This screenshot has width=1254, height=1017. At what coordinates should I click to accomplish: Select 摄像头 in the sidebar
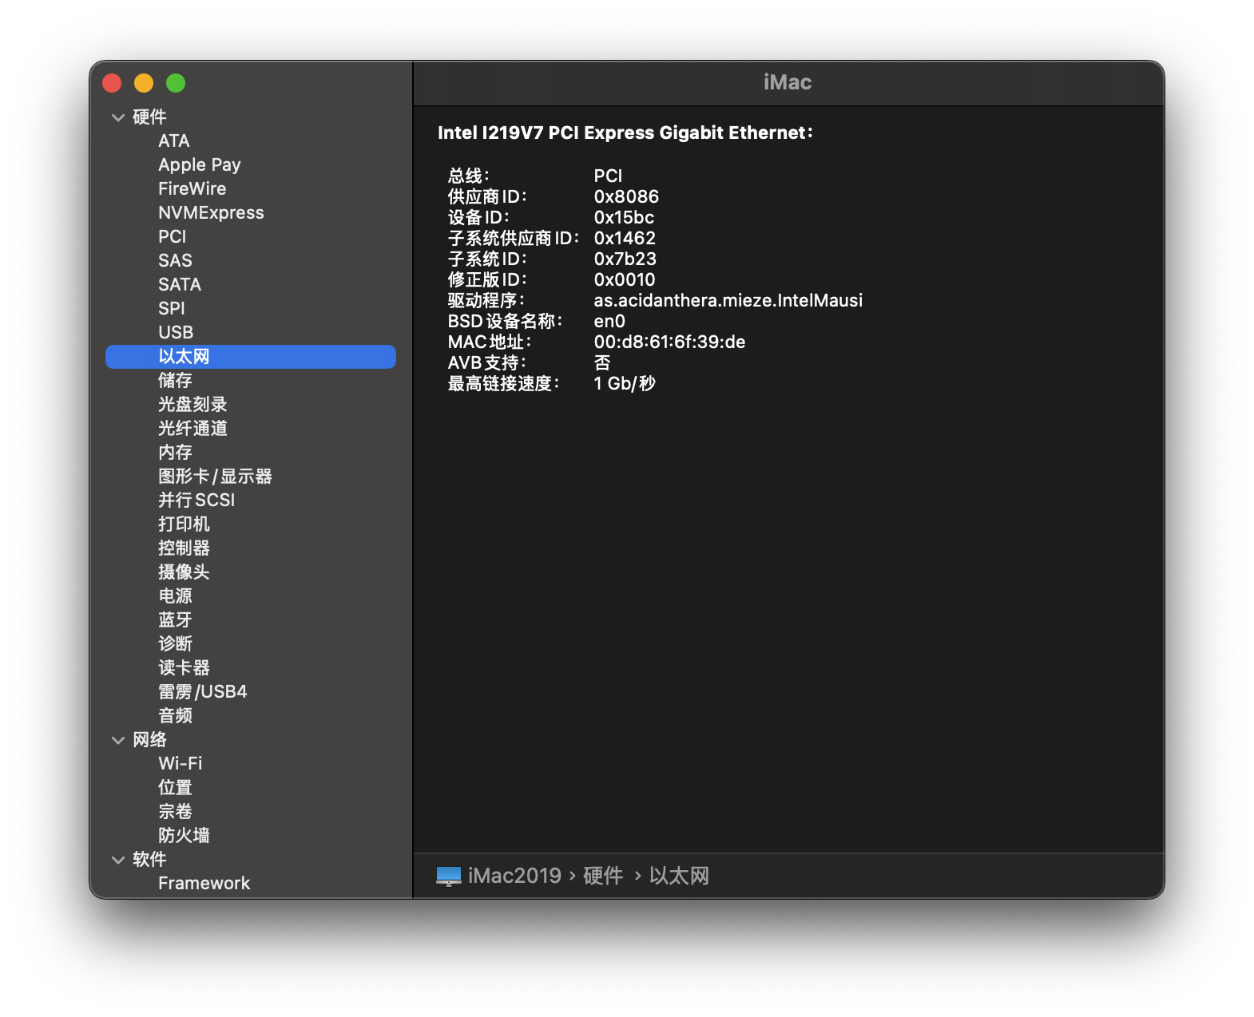tap(251, 572)
